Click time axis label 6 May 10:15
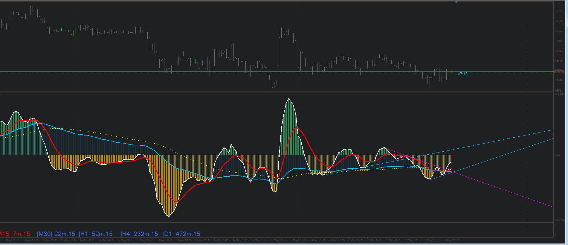The image size is (568, 245). [x=184, y=240]
